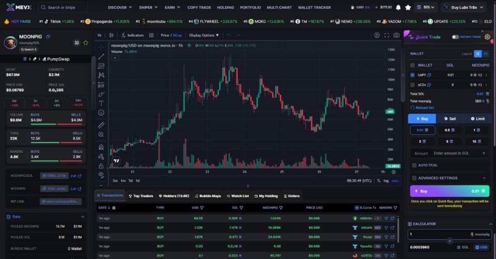
Task: Click the notification bell icon
Action: [398, 7]
